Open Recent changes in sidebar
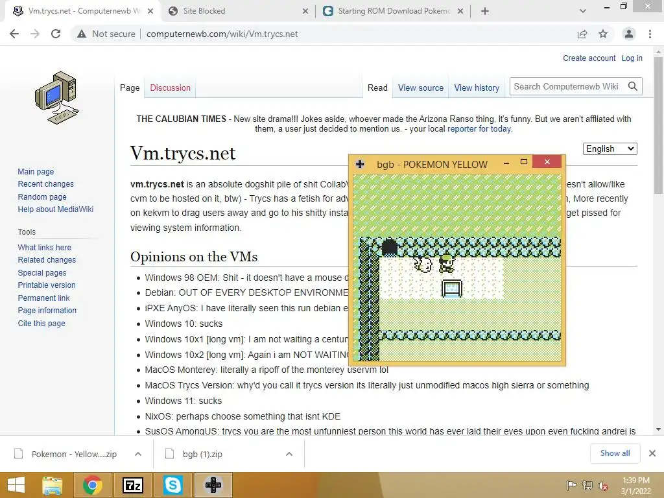Image resolution: width=664 pixels, height=498 pixels. pos(46,184)
